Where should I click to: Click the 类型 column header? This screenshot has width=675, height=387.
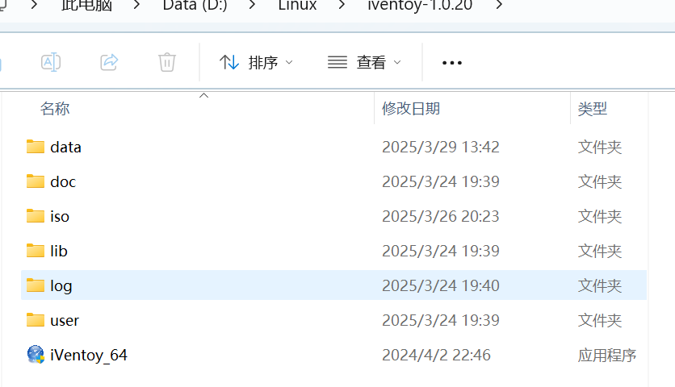[x=593, y=109]
